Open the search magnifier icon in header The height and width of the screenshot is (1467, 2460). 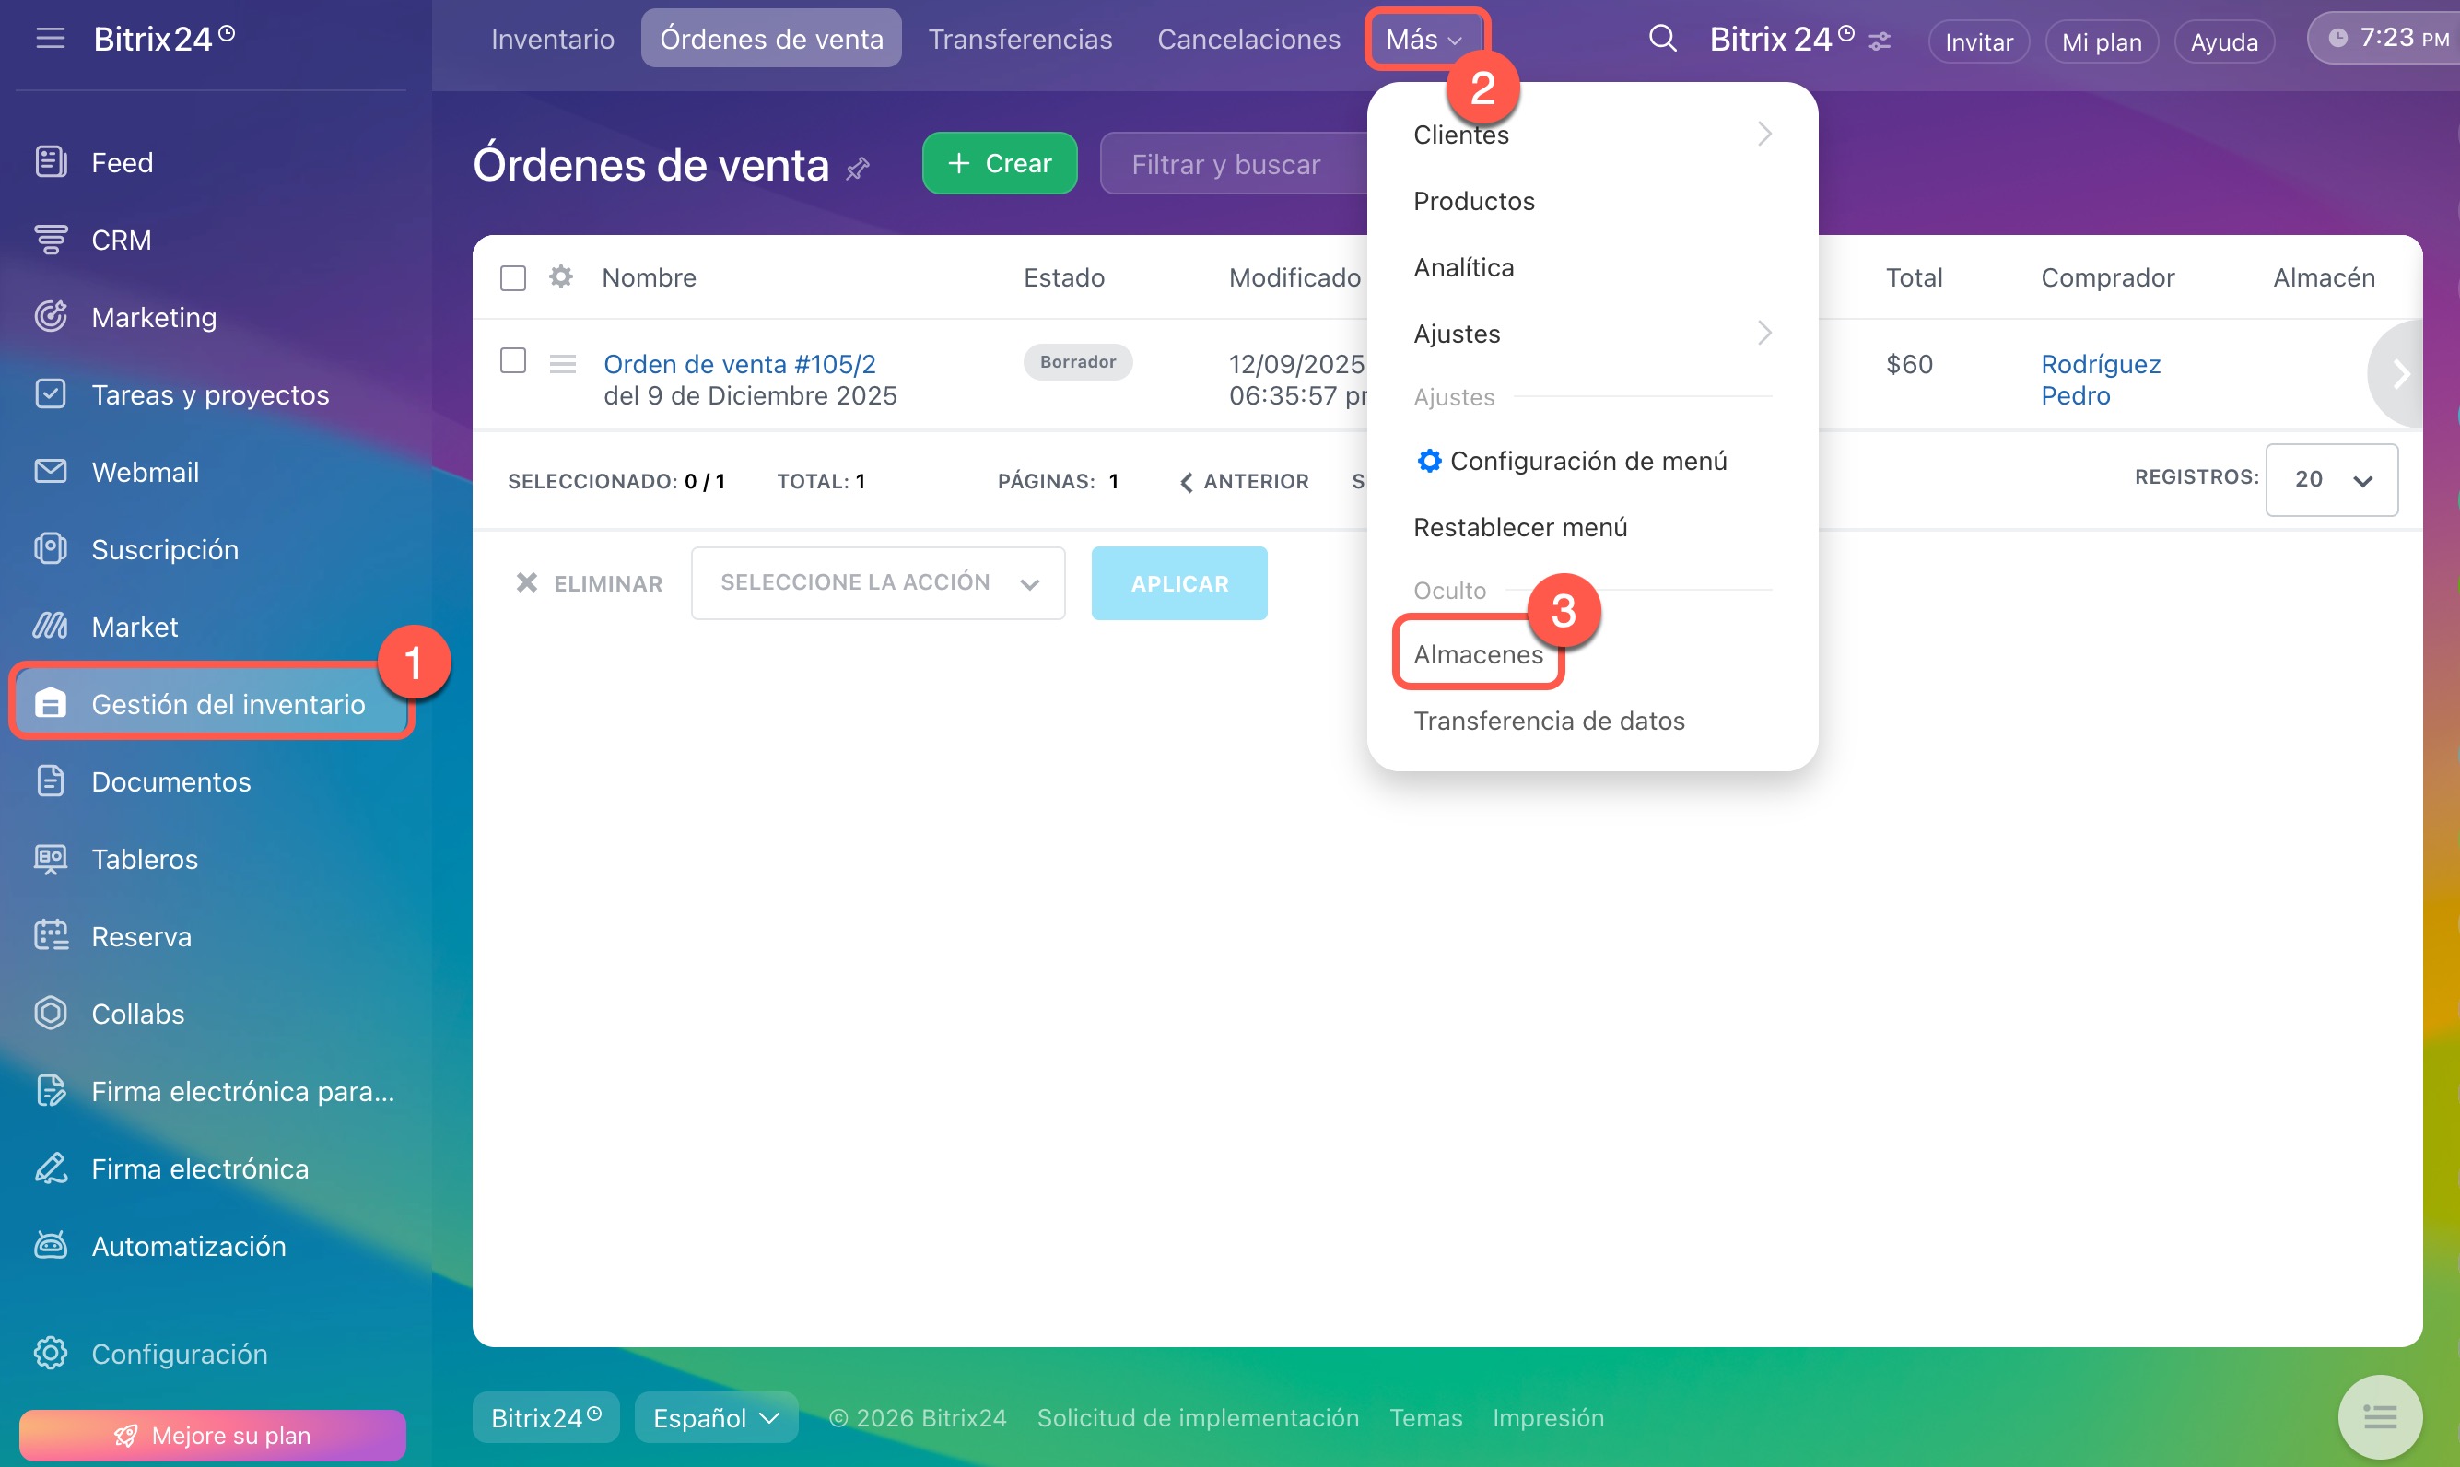coord(1662,39)
